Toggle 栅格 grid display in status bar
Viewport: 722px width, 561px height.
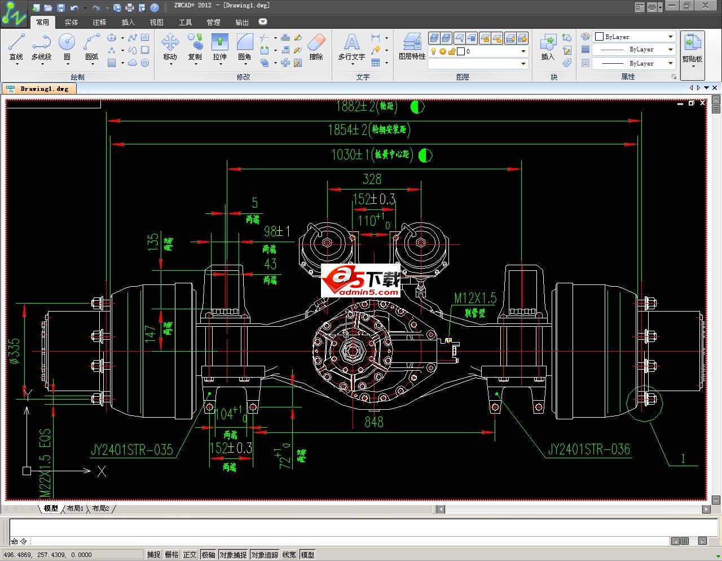171,555
